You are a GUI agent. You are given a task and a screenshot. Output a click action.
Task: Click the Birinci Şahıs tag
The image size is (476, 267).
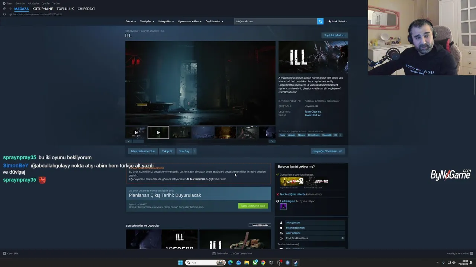(313, 135)
